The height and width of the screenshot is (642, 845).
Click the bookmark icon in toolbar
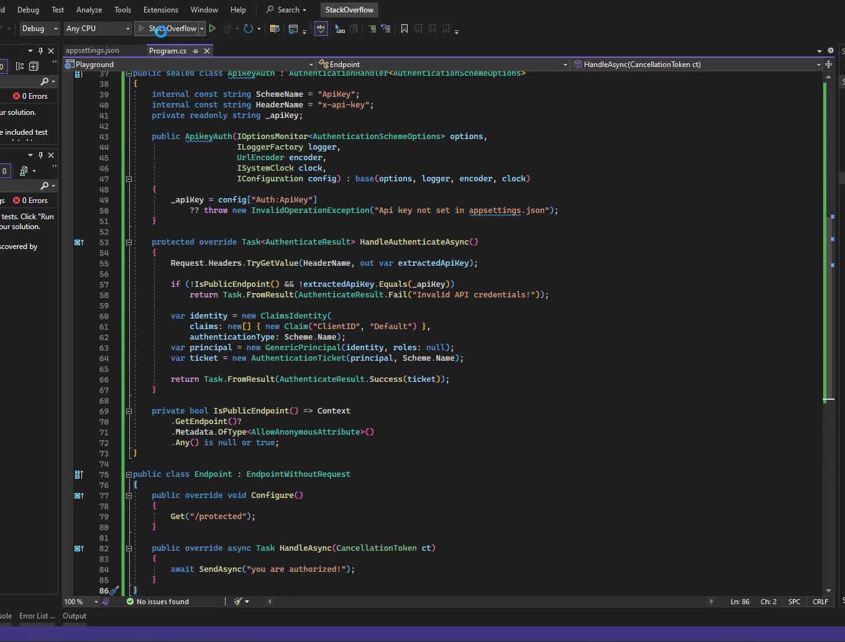coord(404,29)
